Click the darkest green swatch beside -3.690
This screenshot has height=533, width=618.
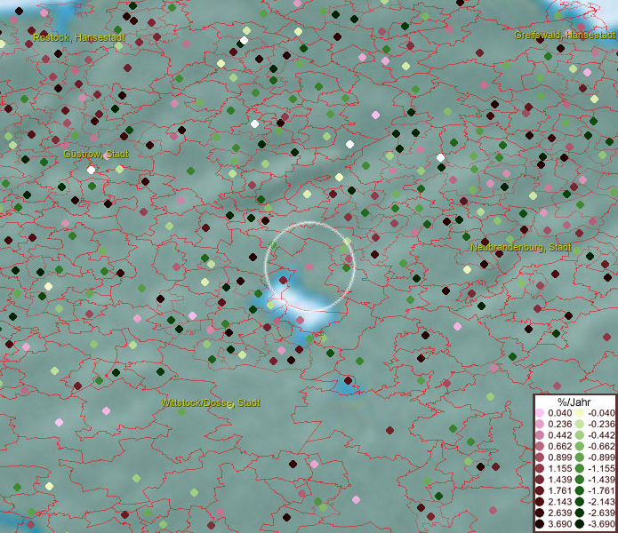click(x=580, y=524)
